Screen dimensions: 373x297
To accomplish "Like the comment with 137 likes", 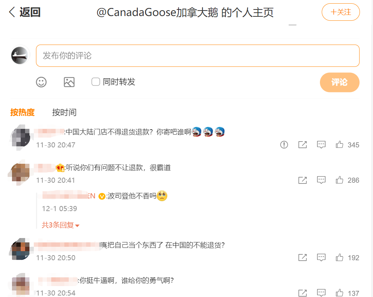I will coord(340,293).
